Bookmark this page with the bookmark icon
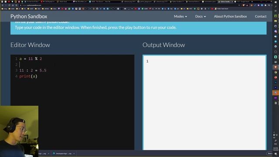This screenshot has width=279, height=157. click(x=16, y=5)
